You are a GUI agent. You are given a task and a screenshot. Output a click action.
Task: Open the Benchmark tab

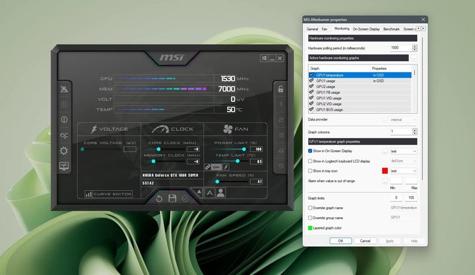[391, 29]
